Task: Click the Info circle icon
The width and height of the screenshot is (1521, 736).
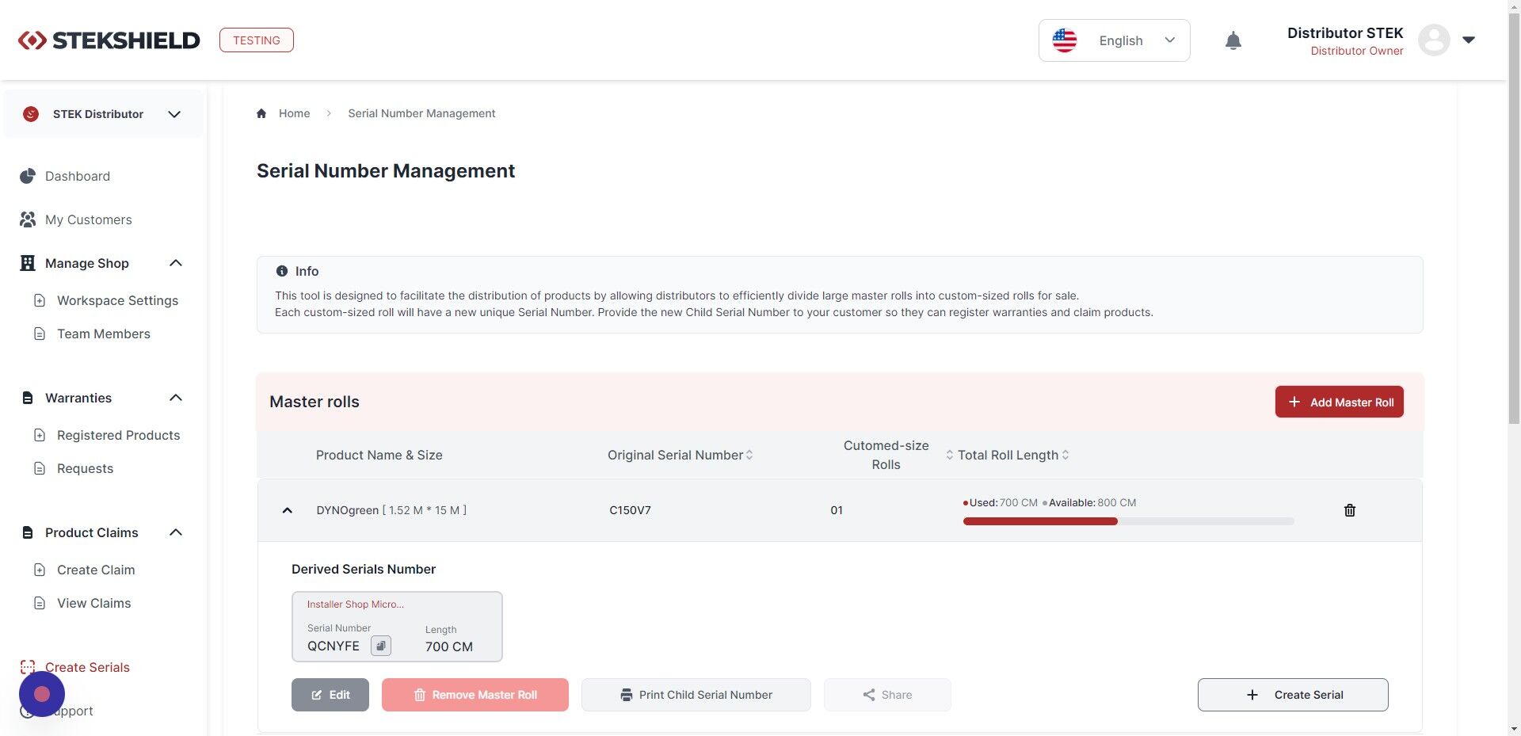Action: click(282, 271)
